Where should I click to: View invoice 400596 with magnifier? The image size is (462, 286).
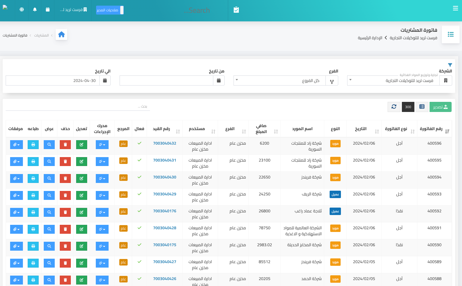point(49,145)
